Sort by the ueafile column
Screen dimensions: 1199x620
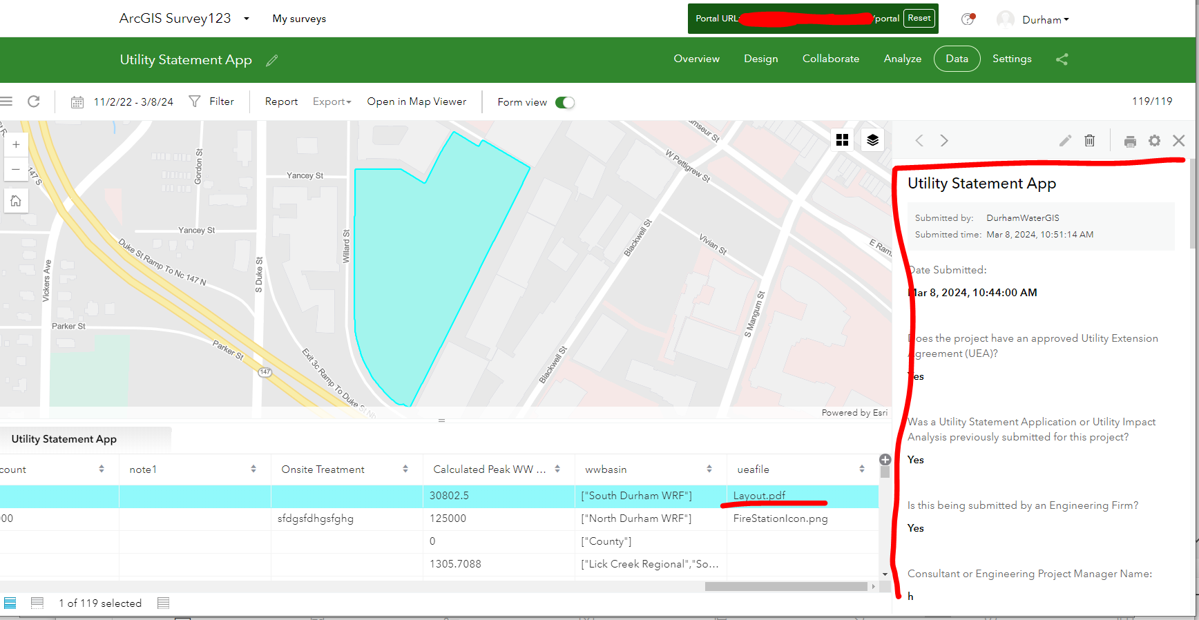(862, 469)
